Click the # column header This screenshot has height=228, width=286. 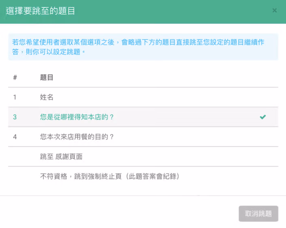pos(15,77)
